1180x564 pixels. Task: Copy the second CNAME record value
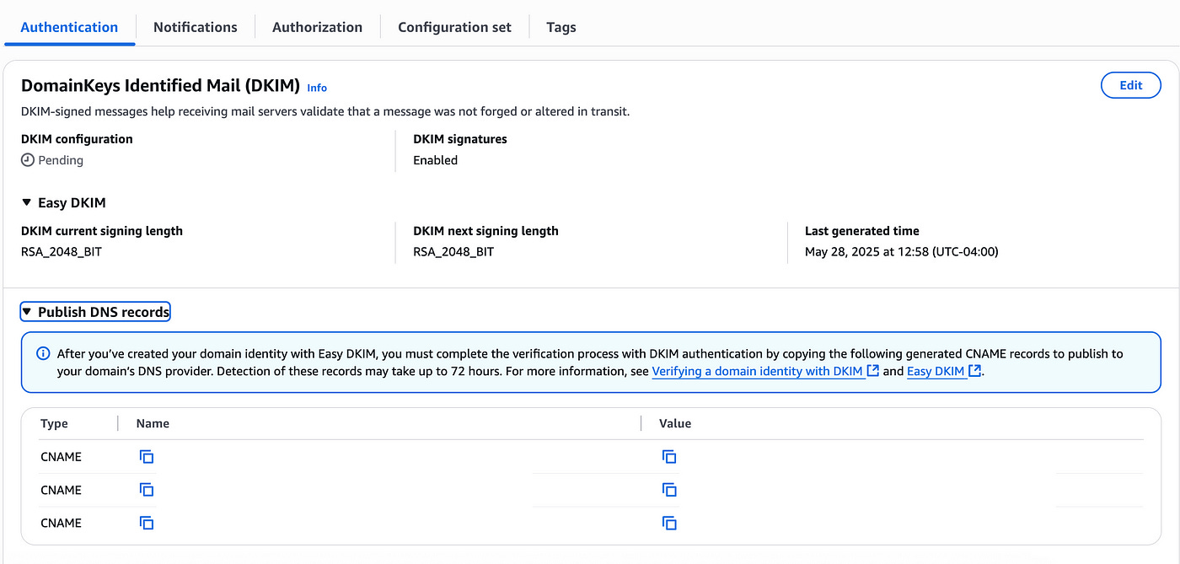[x=669, y=490]
